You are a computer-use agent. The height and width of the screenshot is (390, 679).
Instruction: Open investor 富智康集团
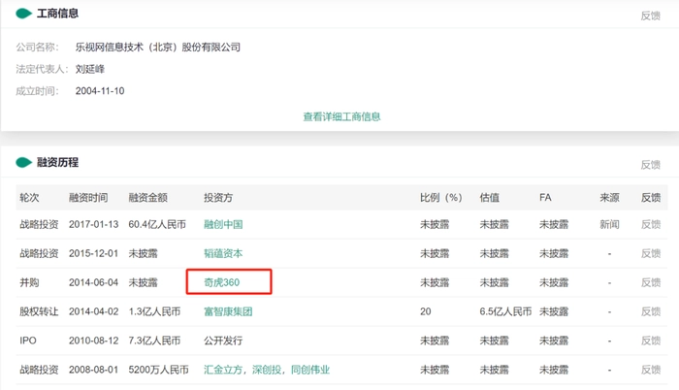[x=228, y=311]
